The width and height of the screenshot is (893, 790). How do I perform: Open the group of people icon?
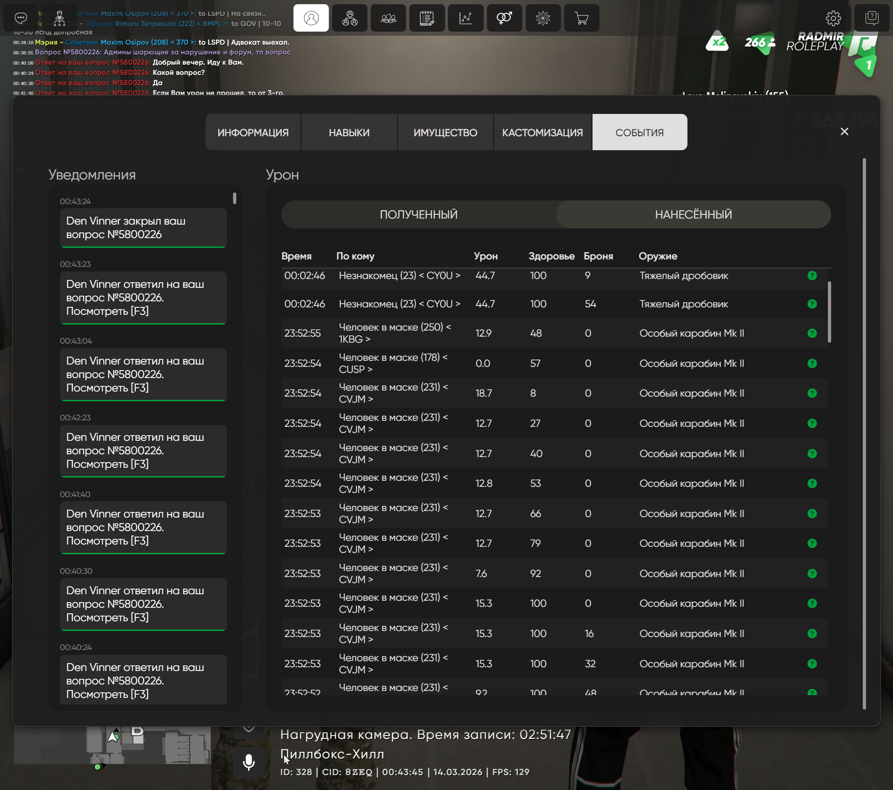point(388,18)
